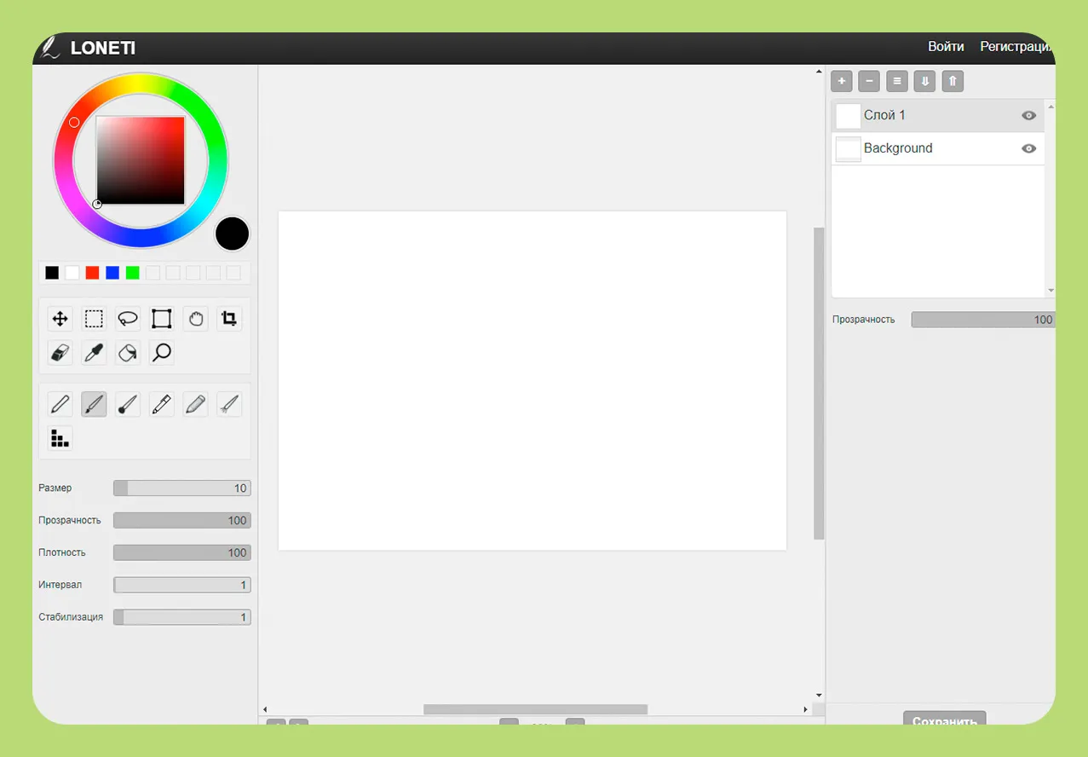Click Войти to log in
Image resolution: width=1088 pixels, height=757 pixels.
point(946,47)
